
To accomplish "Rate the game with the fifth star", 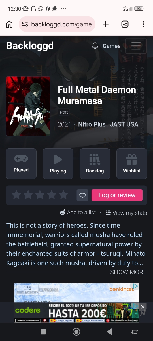I will 63,195.
